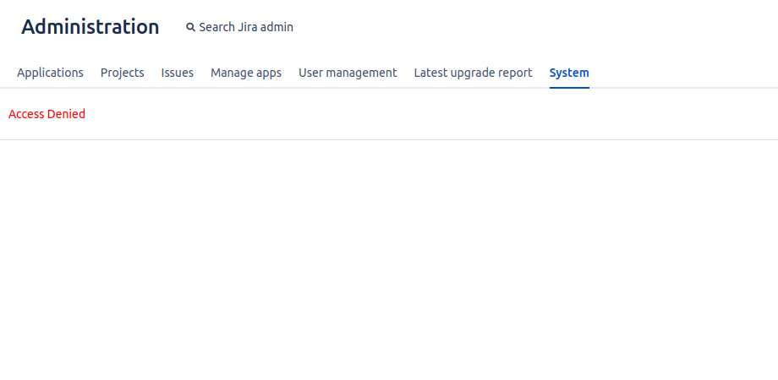Select the active System tab
This screenshot has width=778, height=380.
(x=569, y=73)
